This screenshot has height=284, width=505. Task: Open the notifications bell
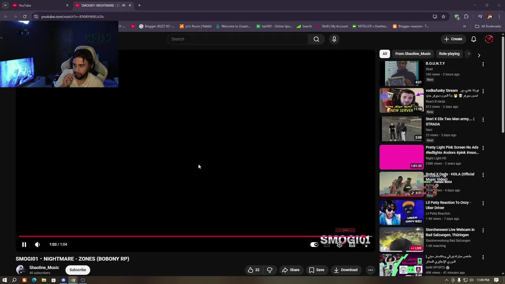click(x=474, y=39)
